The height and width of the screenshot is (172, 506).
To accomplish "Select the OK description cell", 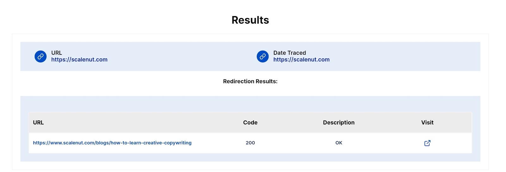I will coord(339,143).
